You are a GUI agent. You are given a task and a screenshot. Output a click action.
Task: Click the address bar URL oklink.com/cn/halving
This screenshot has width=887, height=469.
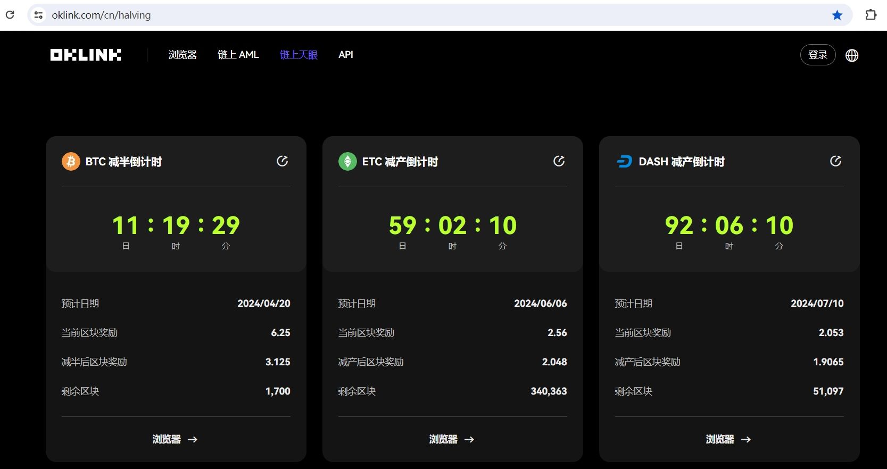(101, 15)
